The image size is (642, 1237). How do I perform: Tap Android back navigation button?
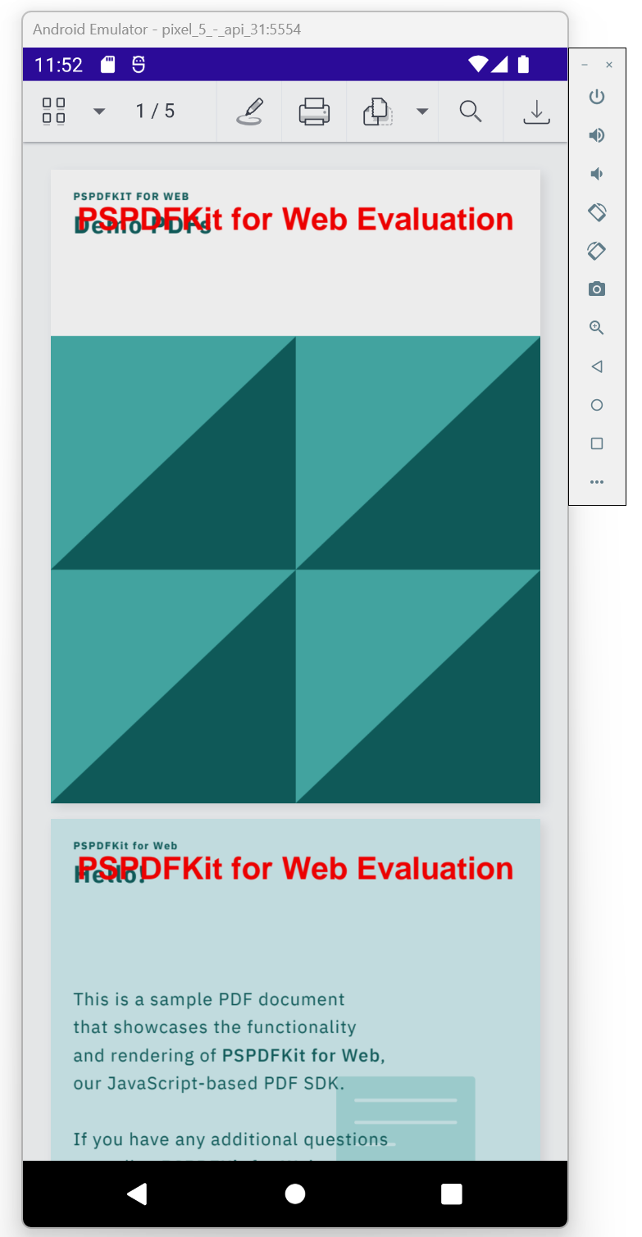pos(137,1194)
